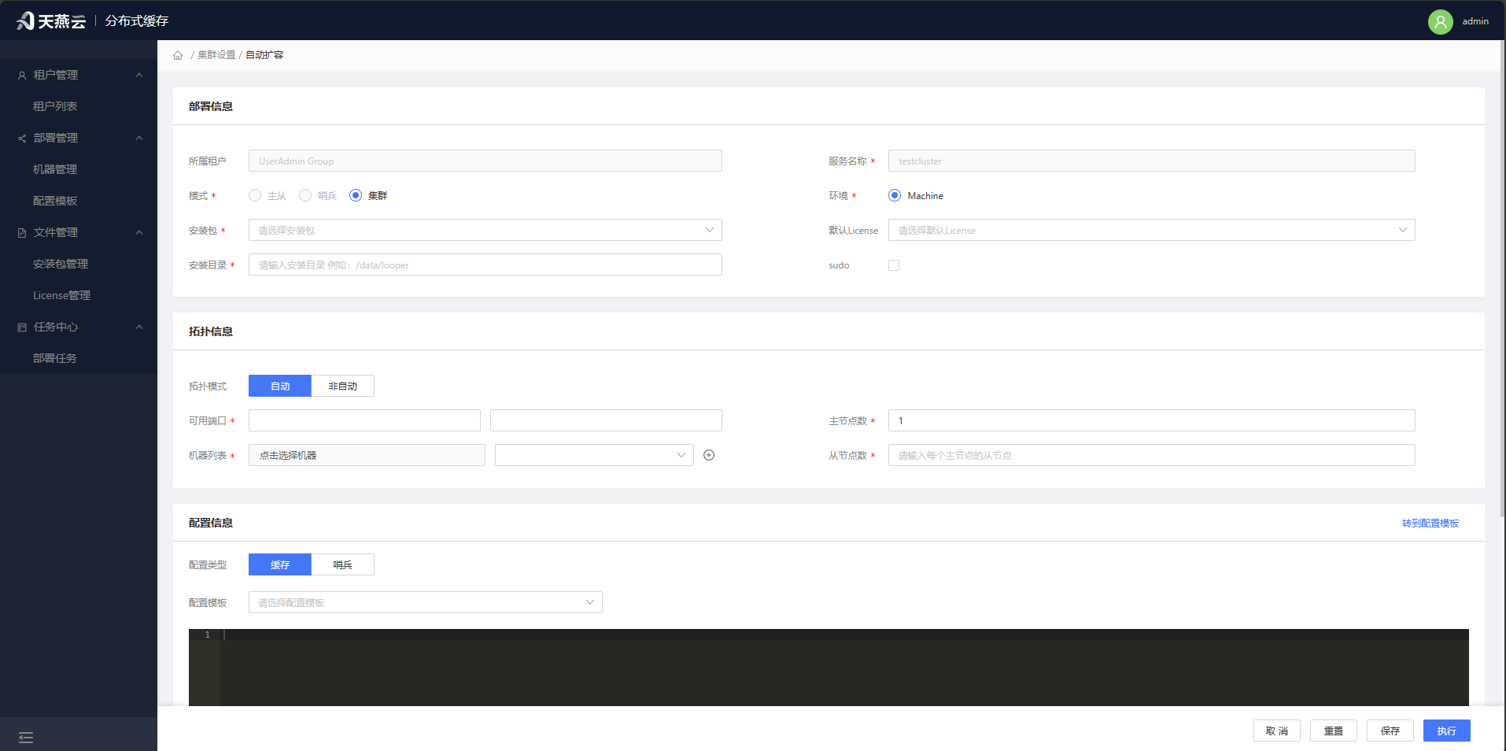The image size is (1506, 751).
Task: Open the 默认License dropdown
Action: click(x=1152, y=230)
